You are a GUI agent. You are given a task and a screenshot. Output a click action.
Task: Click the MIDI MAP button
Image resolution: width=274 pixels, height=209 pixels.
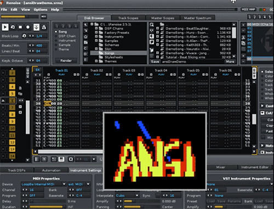point(248,9)
